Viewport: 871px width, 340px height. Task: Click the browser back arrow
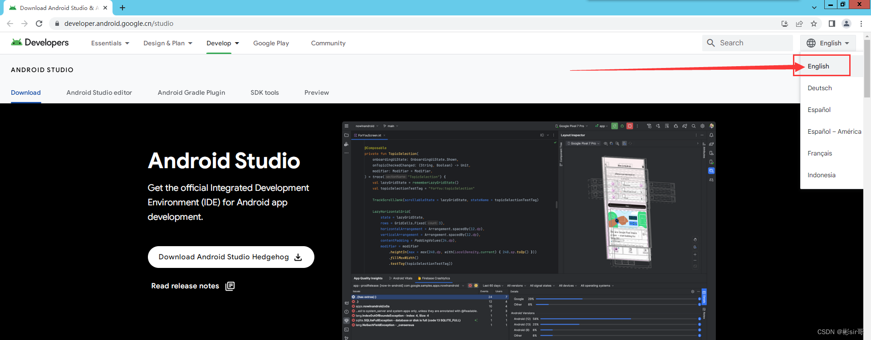tap(10, 24)
